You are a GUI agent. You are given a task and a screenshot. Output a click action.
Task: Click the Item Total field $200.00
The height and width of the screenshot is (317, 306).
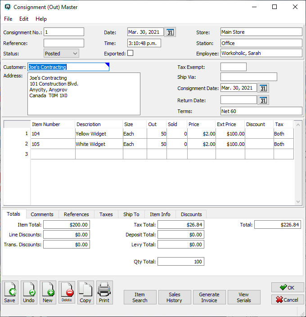coord(67,225)
